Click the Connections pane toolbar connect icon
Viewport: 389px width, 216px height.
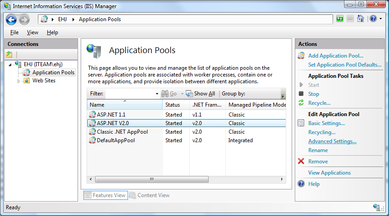(x=9, y=54)
